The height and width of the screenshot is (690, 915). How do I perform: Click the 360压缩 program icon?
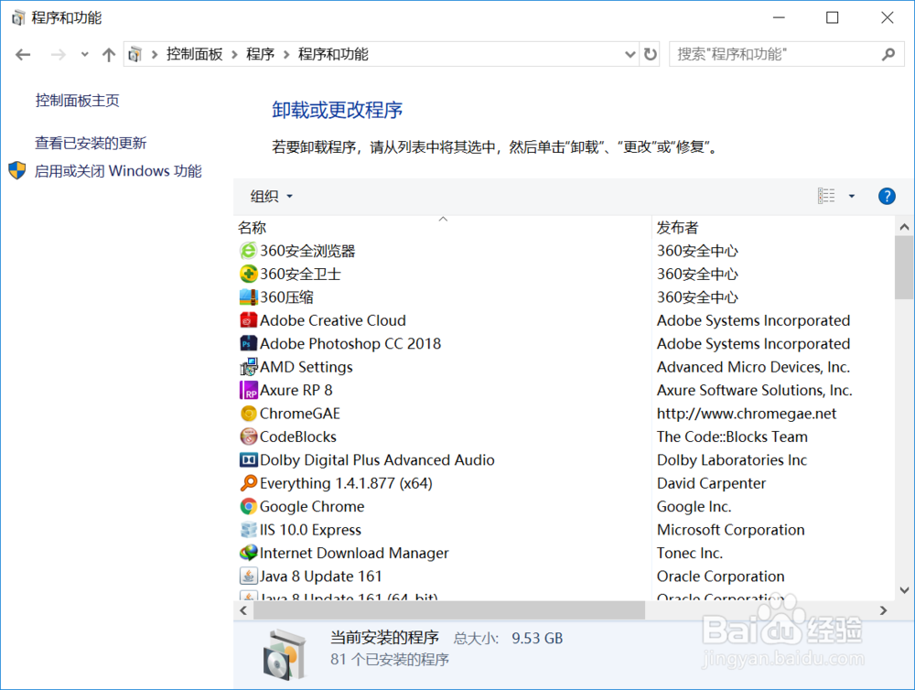pyautogui.click(x=249, y=297)
